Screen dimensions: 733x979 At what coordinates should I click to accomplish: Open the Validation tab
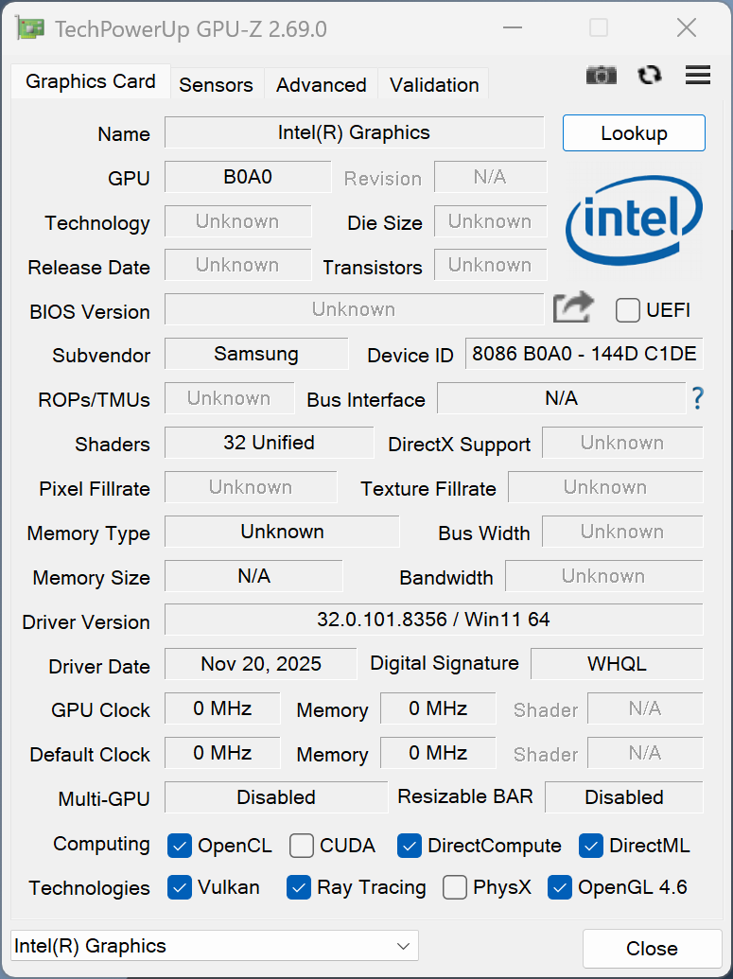coord(434,85)
